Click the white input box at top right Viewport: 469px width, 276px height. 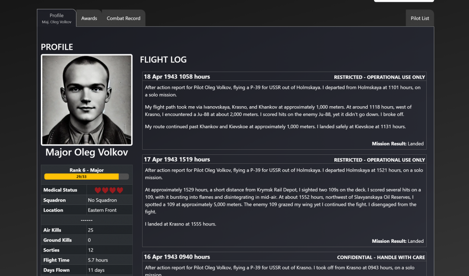[x=403, y=1]
